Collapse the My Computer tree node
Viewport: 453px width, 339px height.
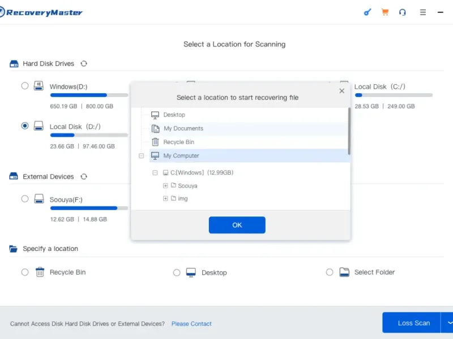coord(142,156)
